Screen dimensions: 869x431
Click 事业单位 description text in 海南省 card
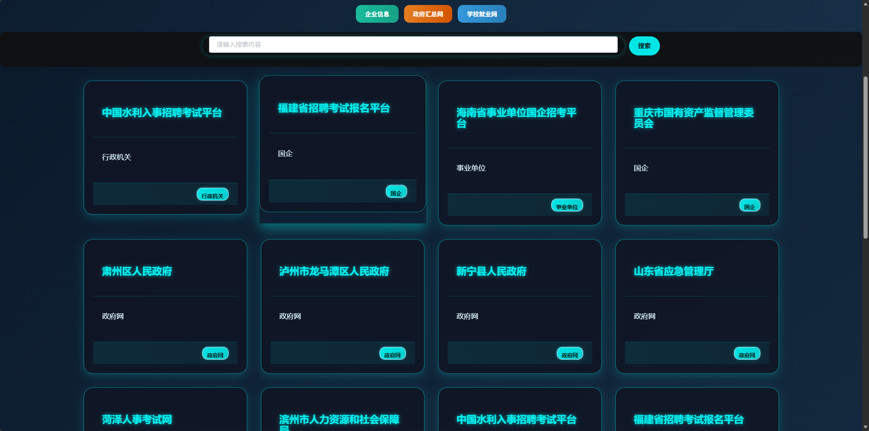[471, 168]
